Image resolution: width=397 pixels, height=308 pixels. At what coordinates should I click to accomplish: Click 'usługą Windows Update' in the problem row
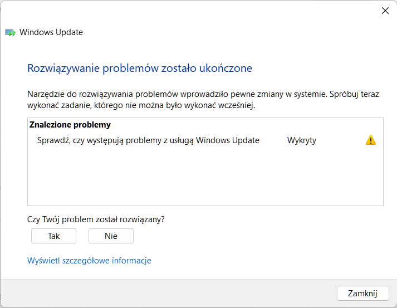point(214,140)
